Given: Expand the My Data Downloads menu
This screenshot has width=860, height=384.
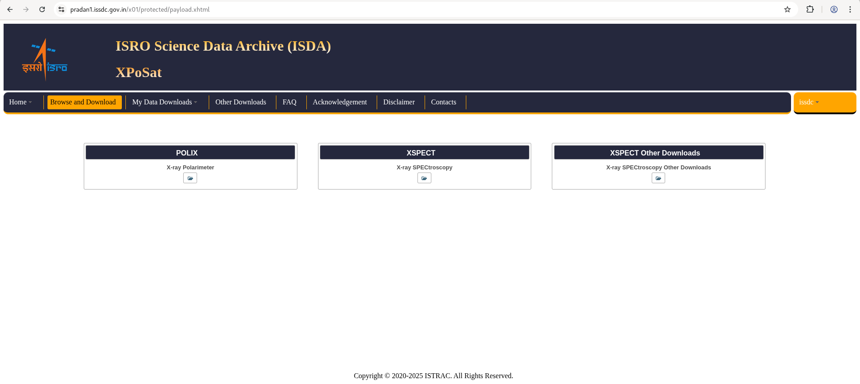Looking at the screenshot, I should pos(164,102).
